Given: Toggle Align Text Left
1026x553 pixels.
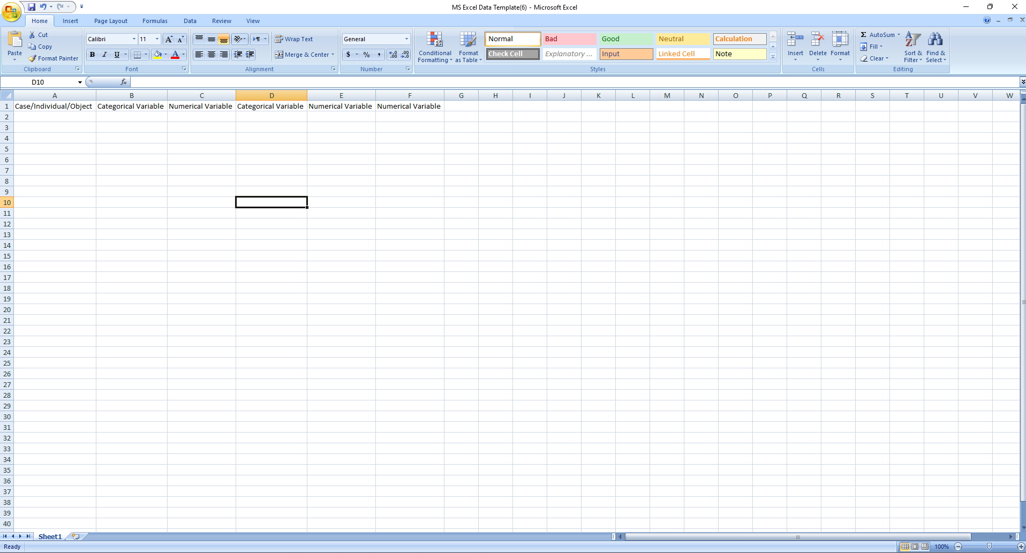Looking at the screenshot, I should tap(199, 55).
